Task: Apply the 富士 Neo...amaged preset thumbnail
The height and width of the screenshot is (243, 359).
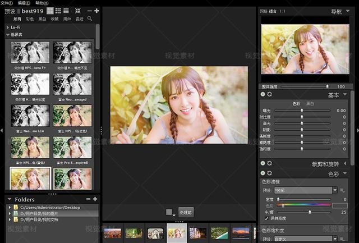Action: tap(72, 84)
